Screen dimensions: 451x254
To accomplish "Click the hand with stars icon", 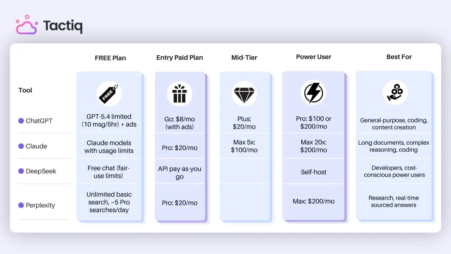I will 395,92.
